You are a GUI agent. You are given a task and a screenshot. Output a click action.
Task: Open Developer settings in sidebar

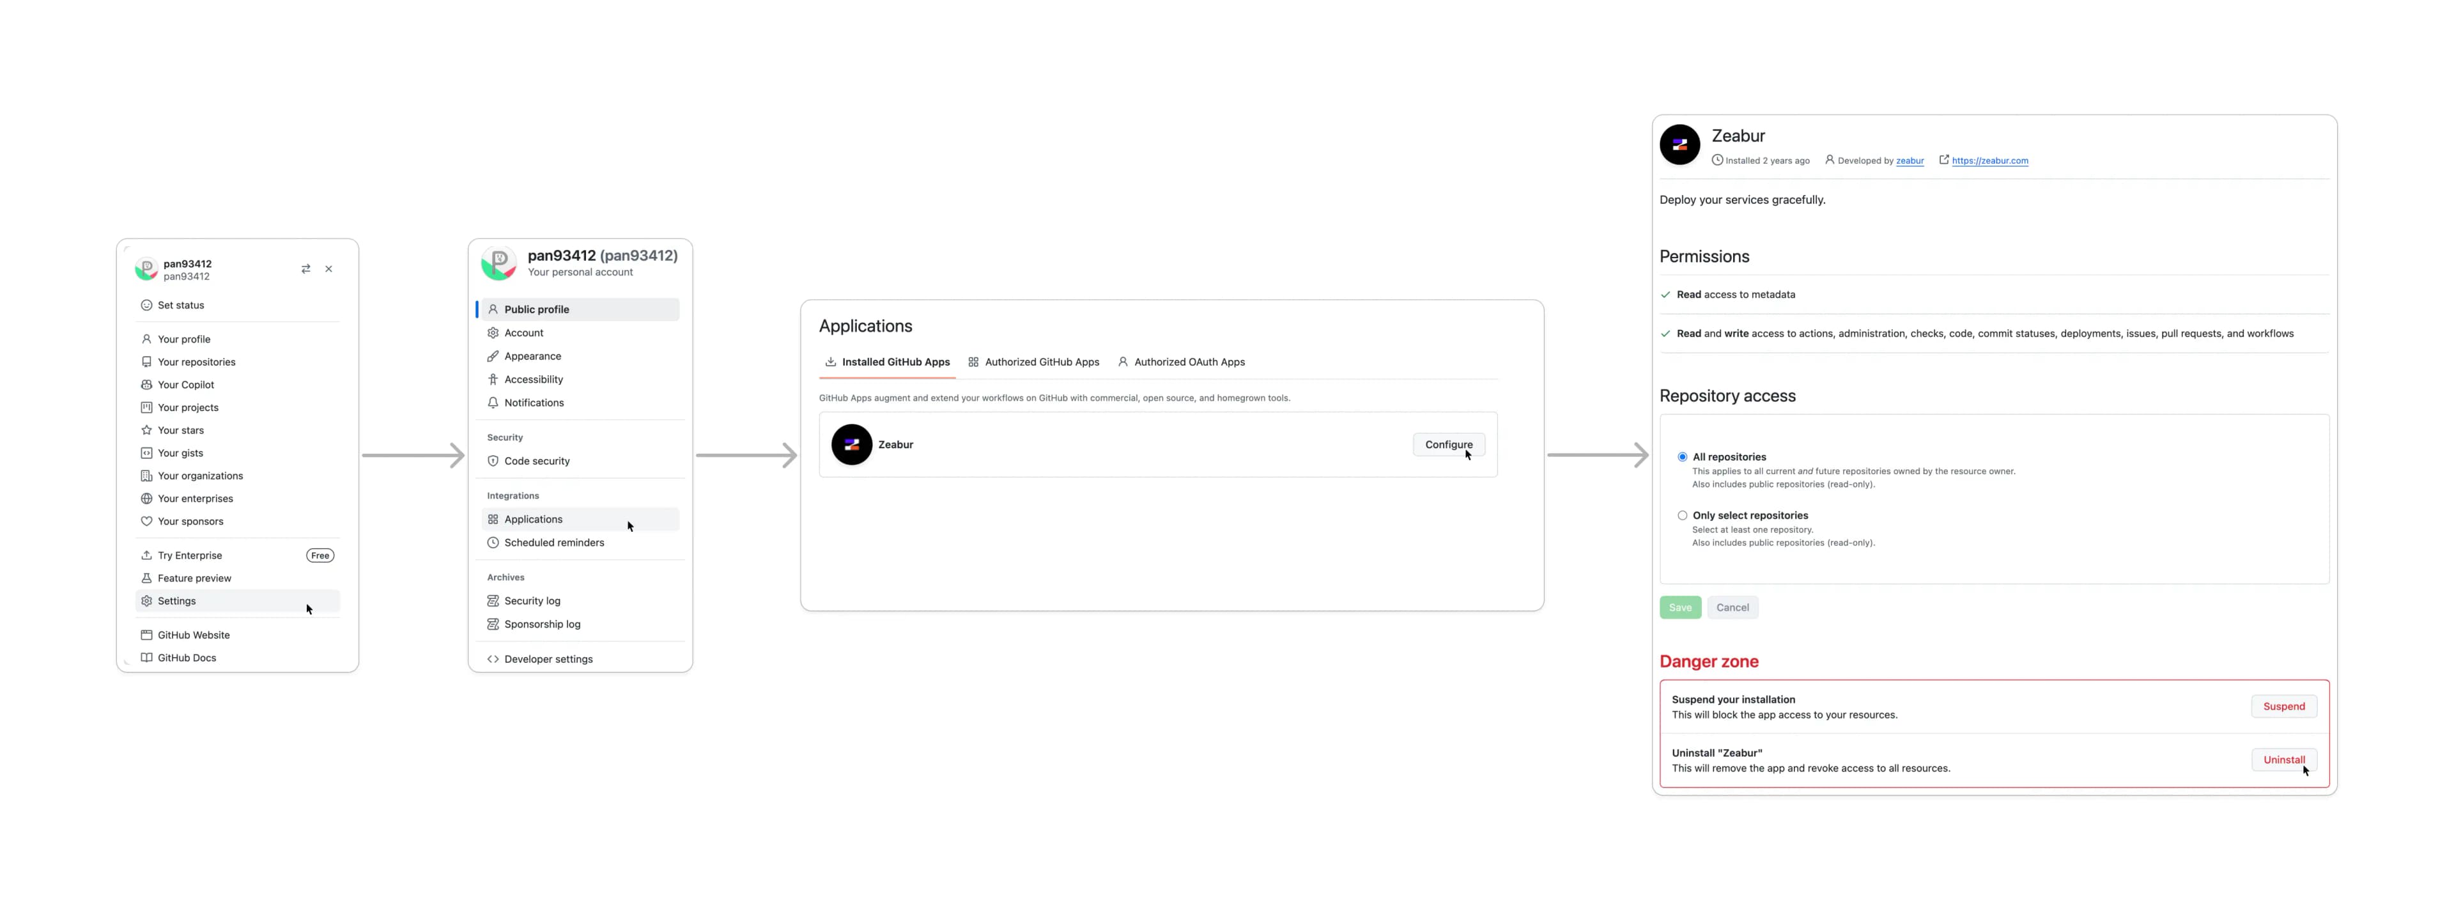pyautogui.click(x=548, y=660)
